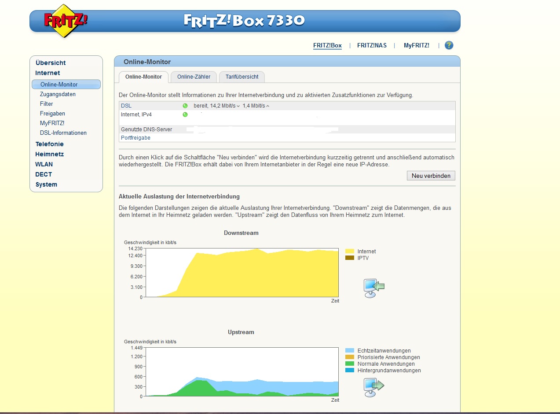Follow the DSL link in the status table
Image resolution: width=560 pixels, height=414 pixels.
pyautogui.click(x=126, y=106)
